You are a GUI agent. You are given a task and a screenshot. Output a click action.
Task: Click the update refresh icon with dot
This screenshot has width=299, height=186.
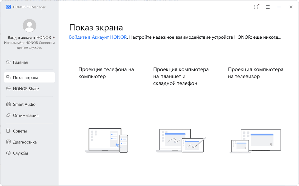pos(256,7)
